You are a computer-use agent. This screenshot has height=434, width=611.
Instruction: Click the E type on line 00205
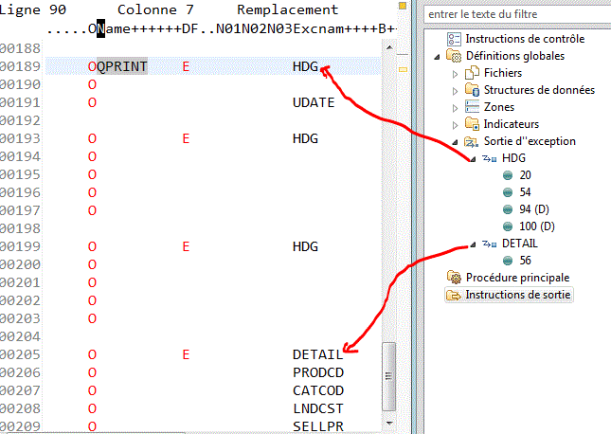pyautogui.click(x=186, y=354)
